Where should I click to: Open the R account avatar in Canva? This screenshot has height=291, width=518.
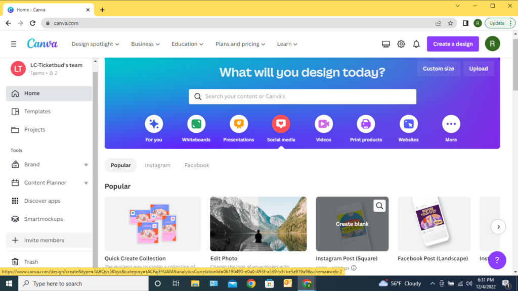[x=492, y=44]
